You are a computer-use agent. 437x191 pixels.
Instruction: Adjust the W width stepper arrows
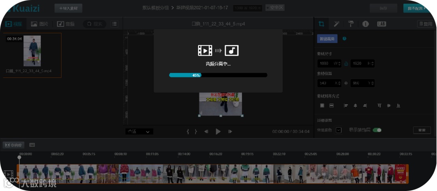pyautogui.click(x=339, y=63)
